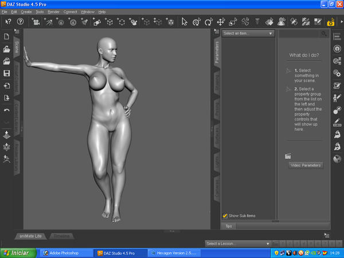Click the Undo arrow in left toolbar
Image resolution: width=344 pixels, height=258 pixels.
6,110
